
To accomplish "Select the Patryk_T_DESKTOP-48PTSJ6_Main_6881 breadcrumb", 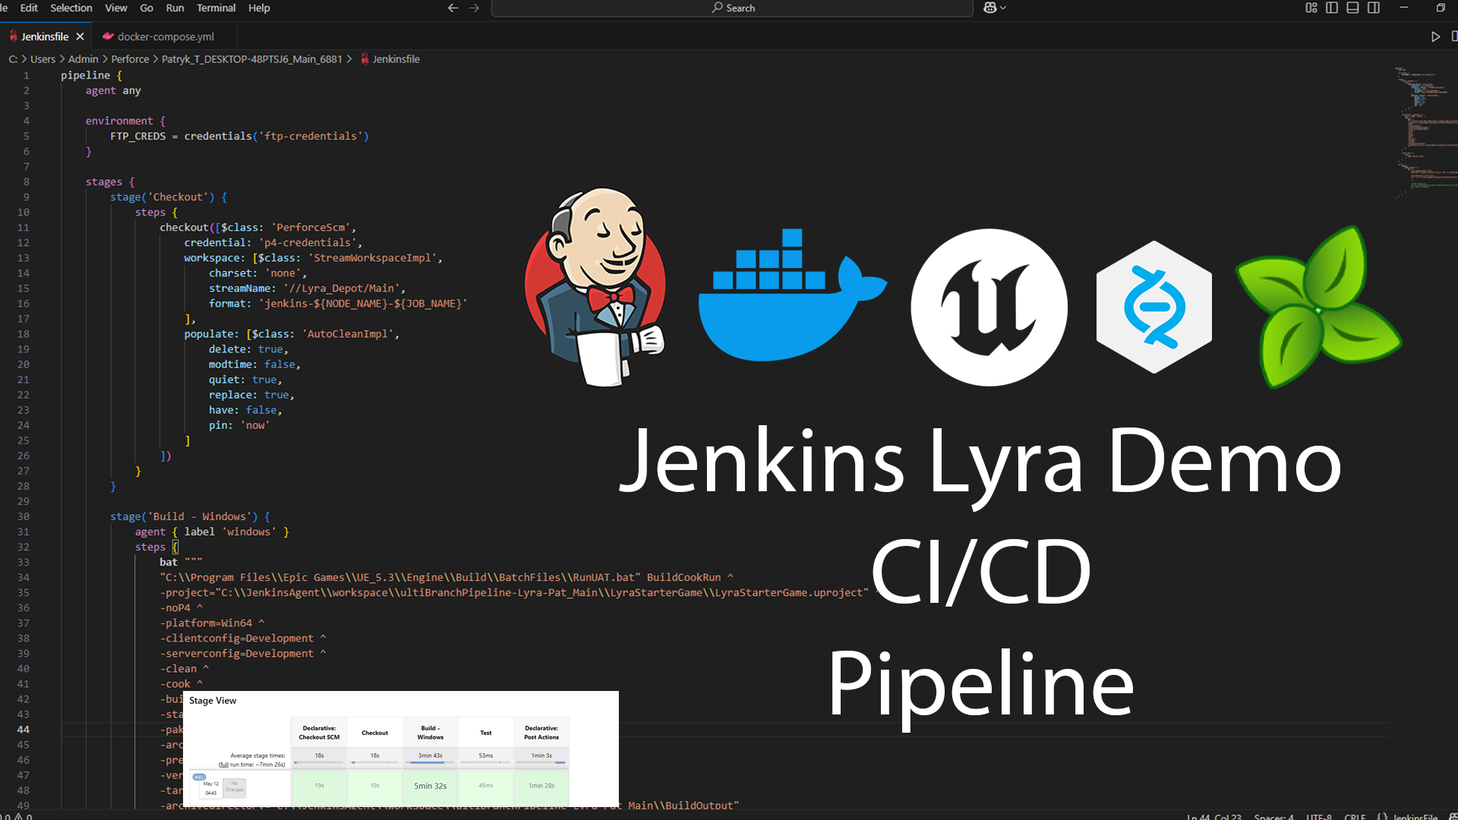I will 252,59.
